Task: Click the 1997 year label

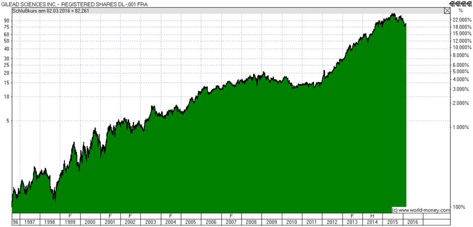Action: coord(30,222)
